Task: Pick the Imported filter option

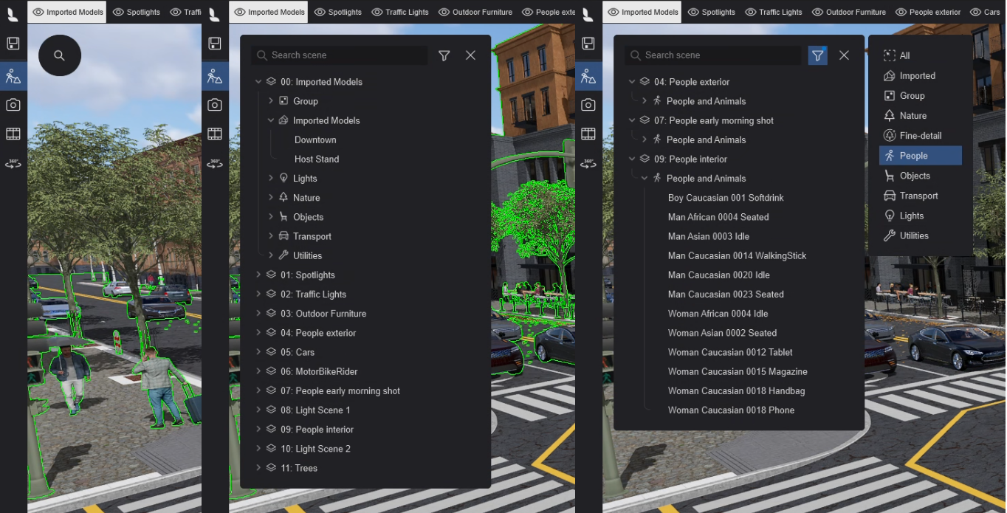Action: pyautogui.click(x=917, y=76)
